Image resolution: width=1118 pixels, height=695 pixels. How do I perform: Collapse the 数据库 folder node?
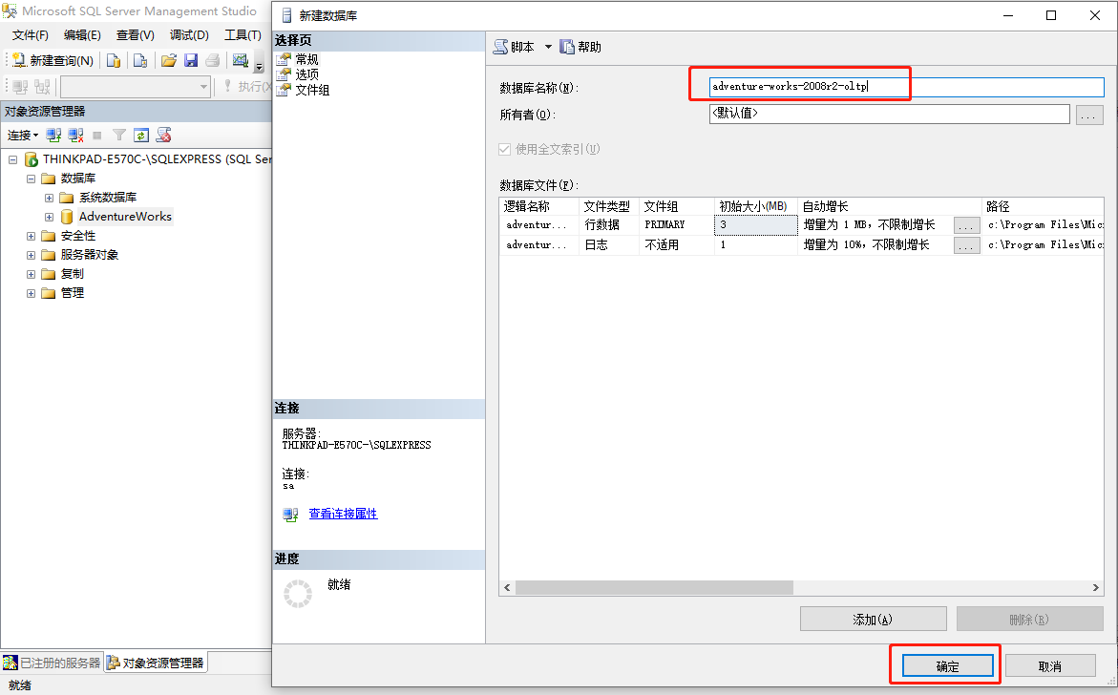click(31, 179)
